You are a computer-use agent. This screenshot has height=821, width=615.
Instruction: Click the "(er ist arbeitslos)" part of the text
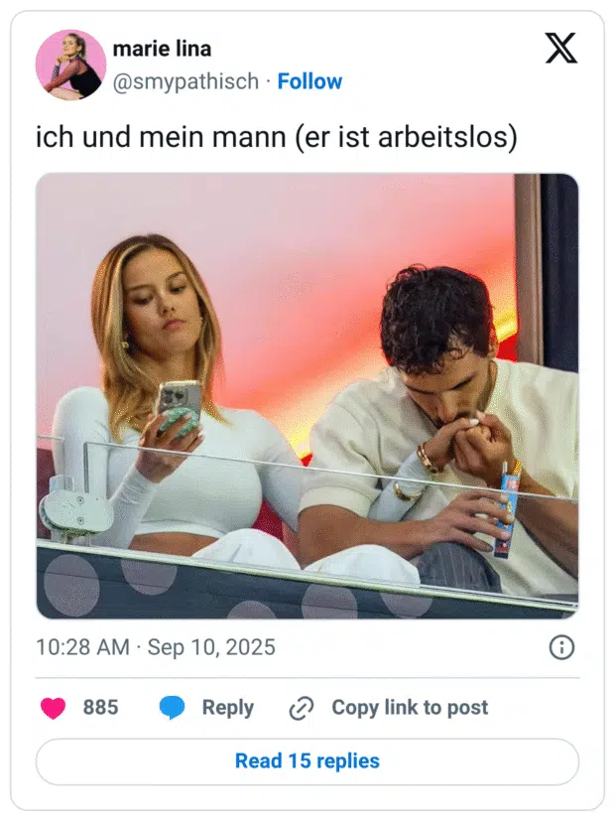[407, 137]
